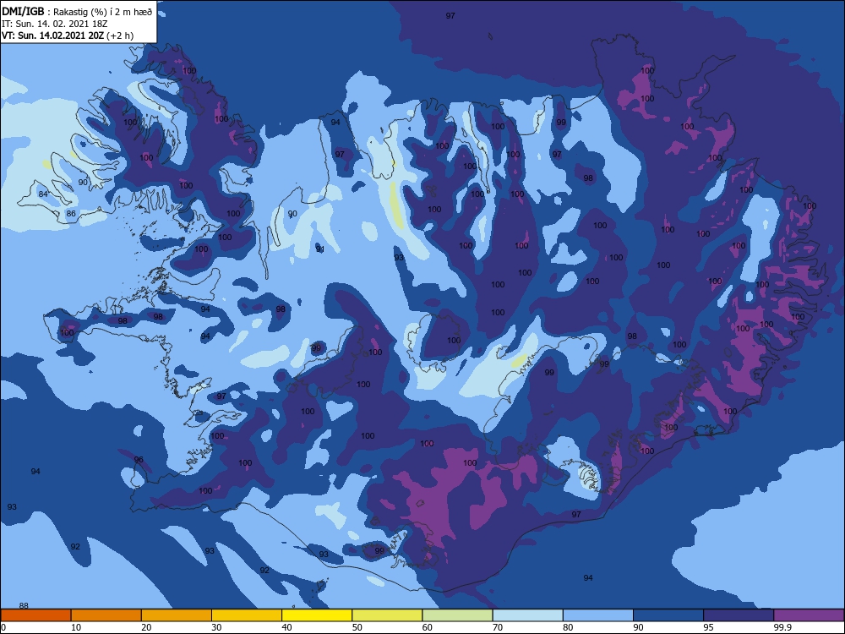Click the humidity value '96' on the map
The height and width of the screenshot is (634, 845).
[x=139, y=460]
